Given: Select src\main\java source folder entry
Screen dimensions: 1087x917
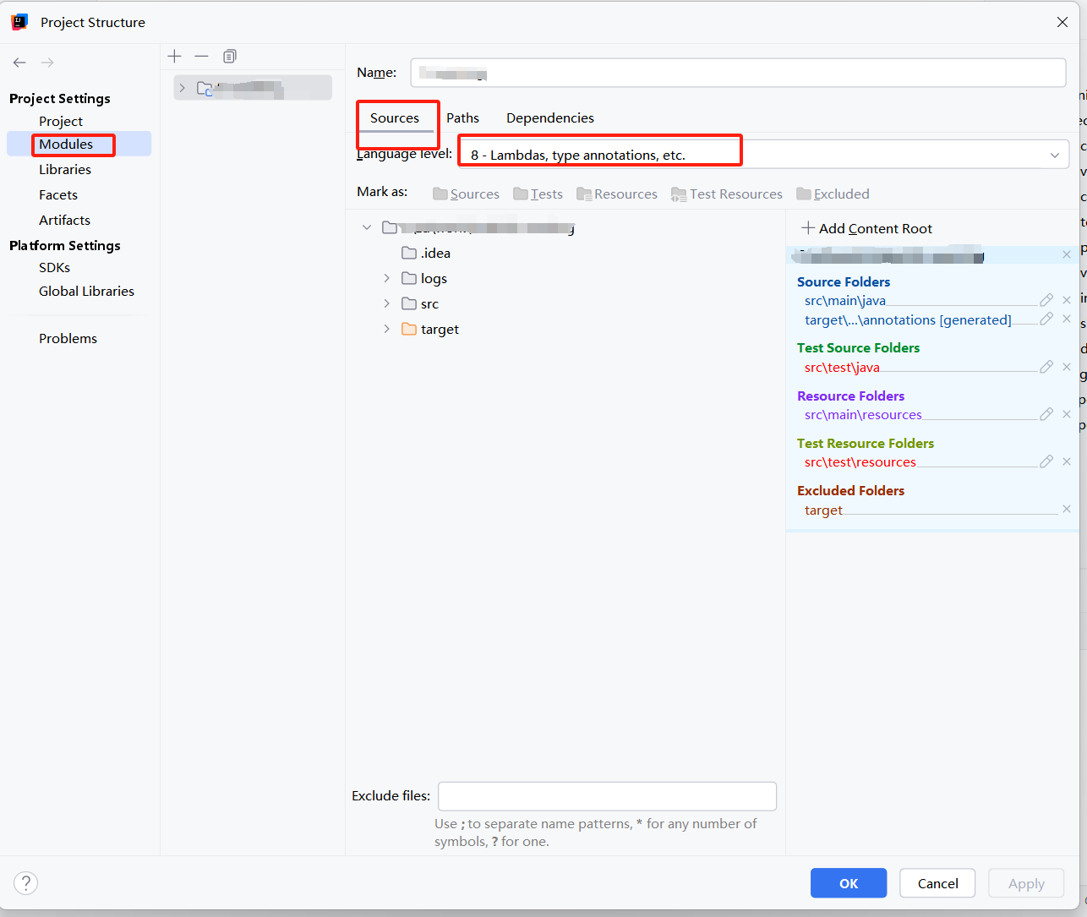Looking at the screenshot, I should pyautogui.click(x=845, y=301).
